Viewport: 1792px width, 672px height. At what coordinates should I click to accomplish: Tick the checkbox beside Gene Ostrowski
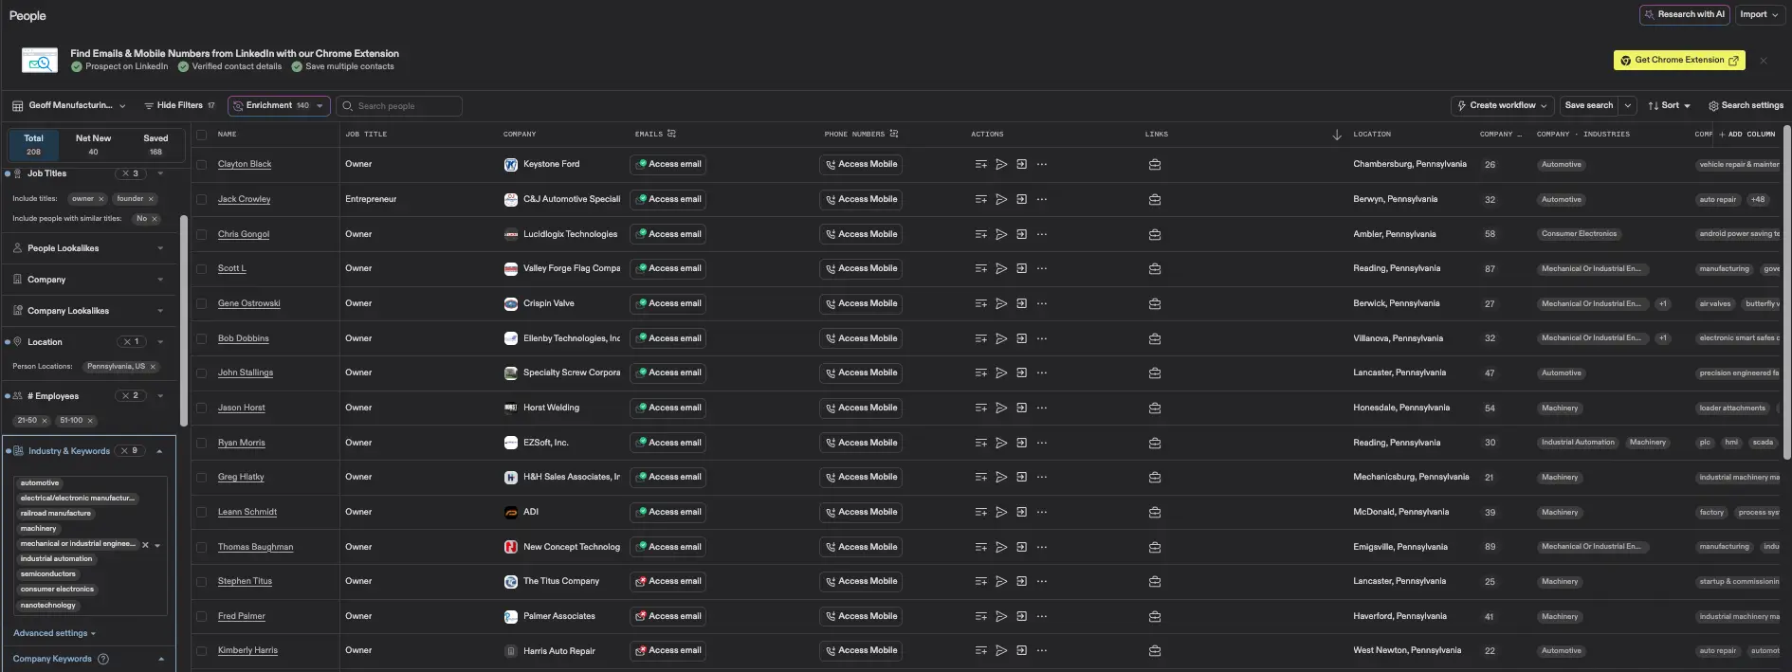click(x=201, y=303)
